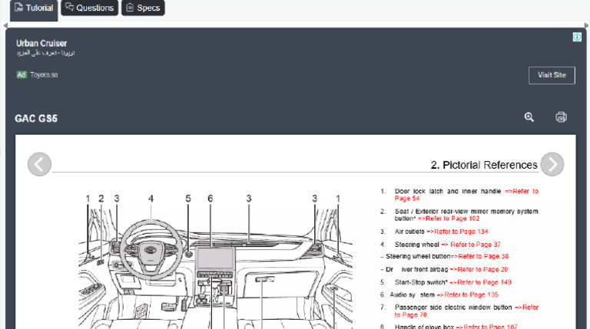Click the left scroll arrow below tabs
This screenshot has height=329, width=590.
(x=5, y=25)
